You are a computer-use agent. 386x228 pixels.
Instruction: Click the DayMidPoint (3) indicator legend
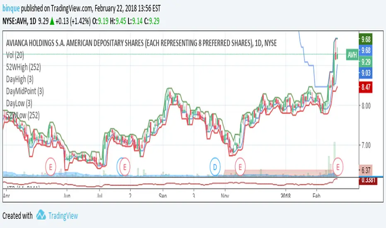[25, 91]
